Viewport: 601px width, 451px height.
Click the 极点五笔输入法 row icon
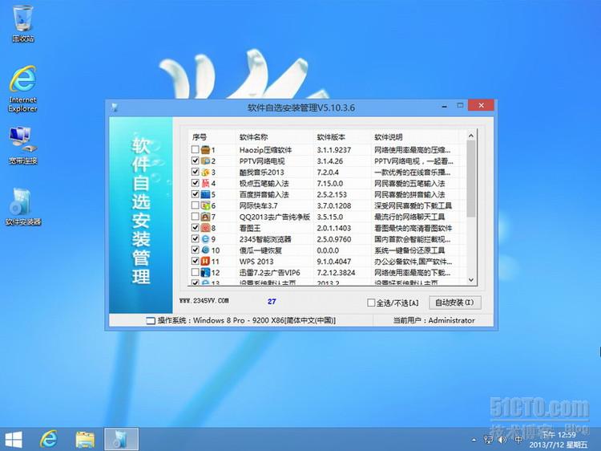tap(205, 183)
